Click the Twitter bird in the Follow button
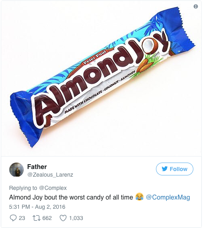The height and width of the screenshot is (228, 203). tap(165, 169)
